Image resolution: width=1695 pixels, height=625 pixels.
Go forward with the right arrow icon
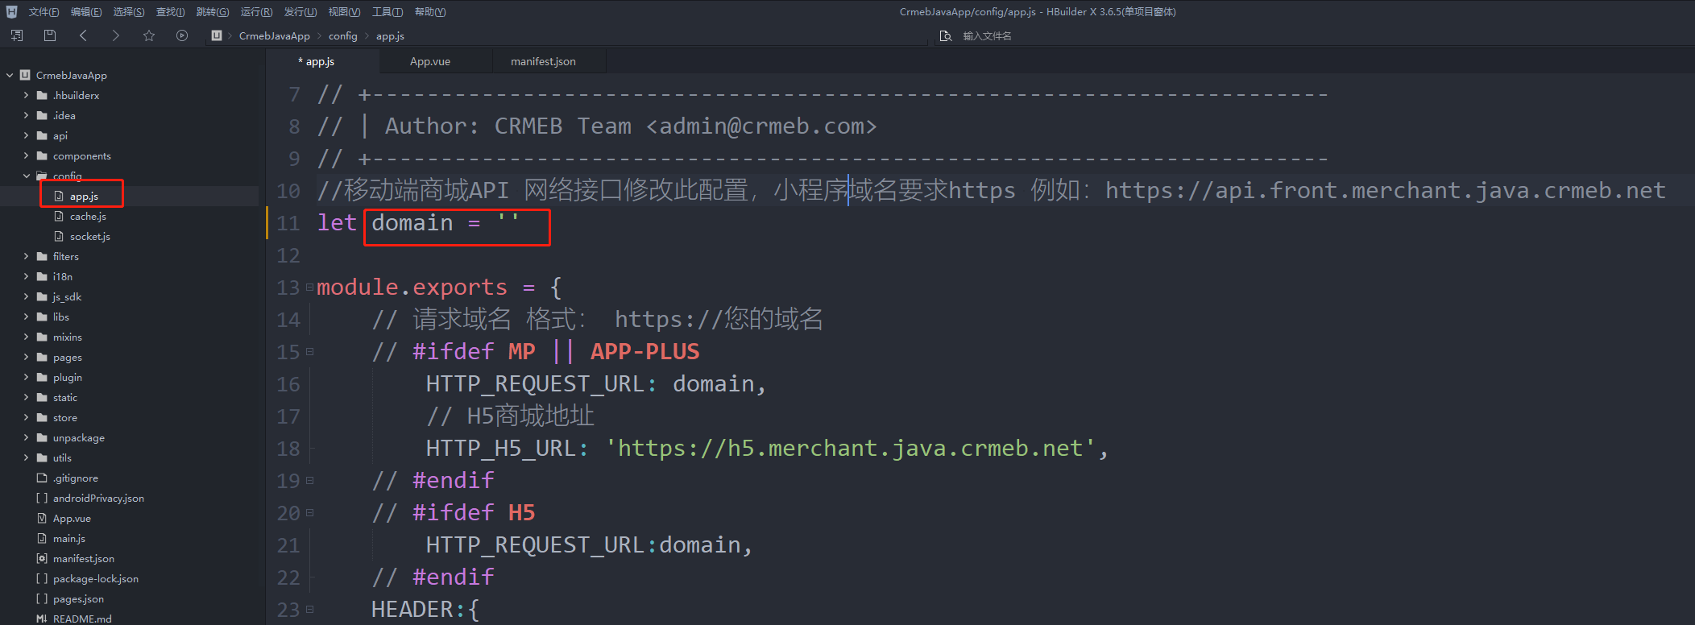pos(116,35)
